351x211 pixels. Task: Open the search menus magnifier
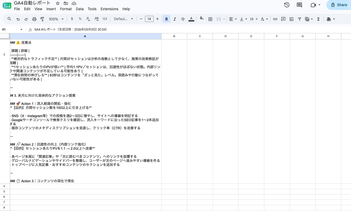(9, 19)
